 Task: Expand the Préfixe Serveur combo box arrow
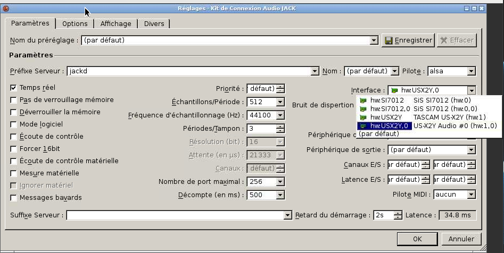pos(315,71)
